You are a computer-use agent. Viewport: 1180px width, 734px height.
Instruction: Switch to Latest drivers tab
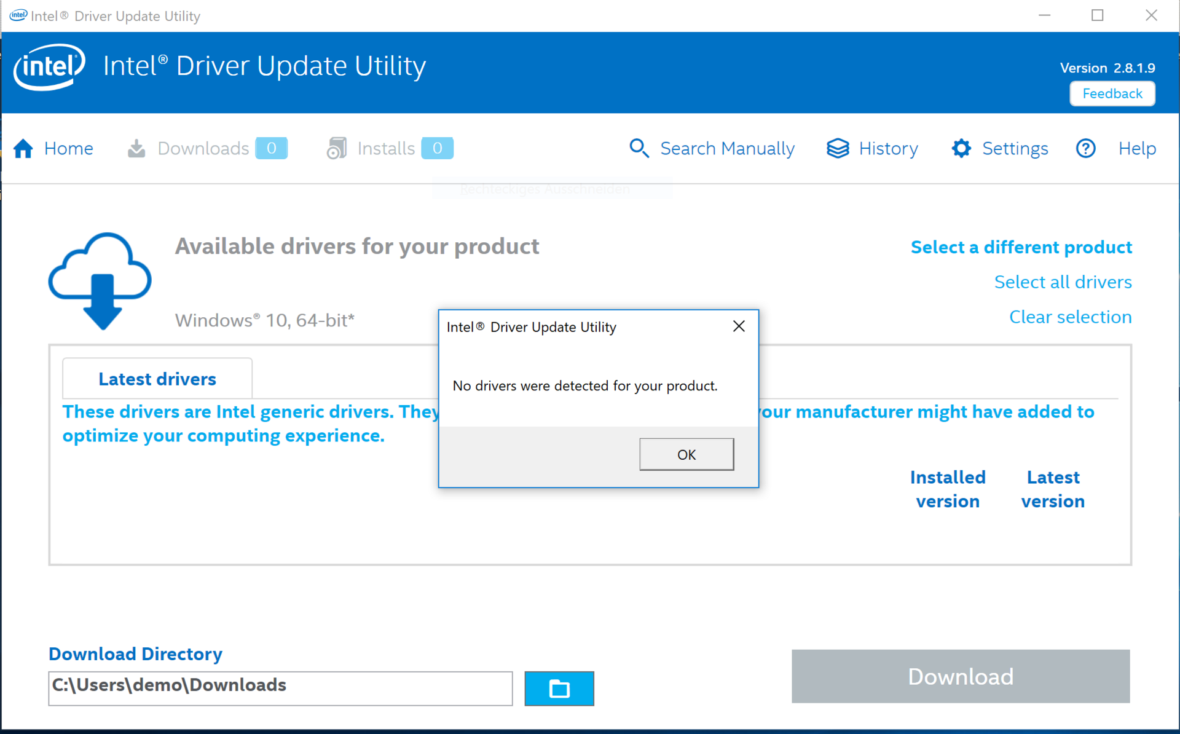[157, 379]
